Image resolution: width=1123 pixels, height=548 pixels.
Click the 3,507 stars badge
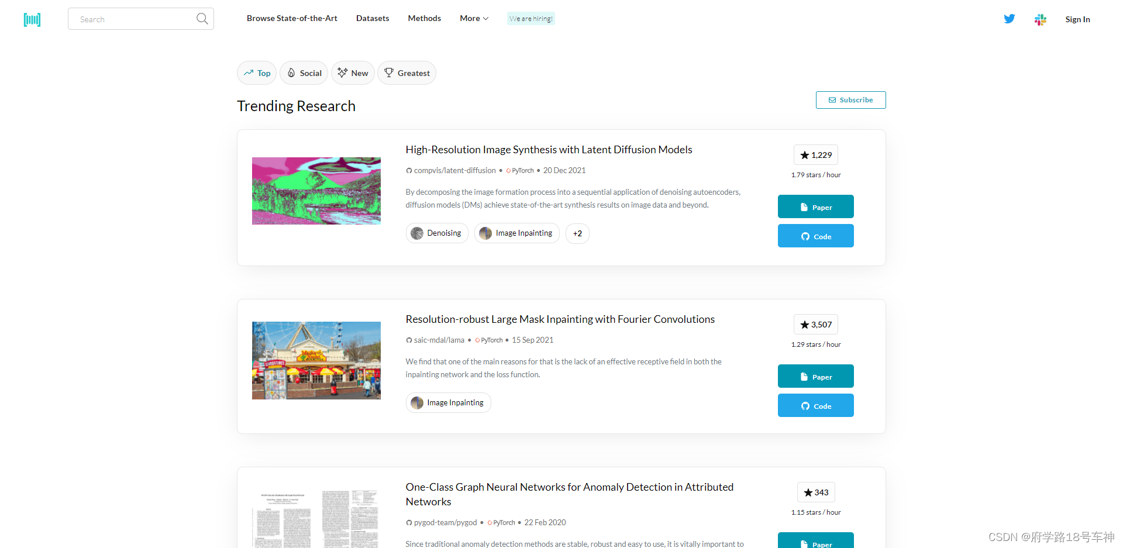tap(816, 325)
